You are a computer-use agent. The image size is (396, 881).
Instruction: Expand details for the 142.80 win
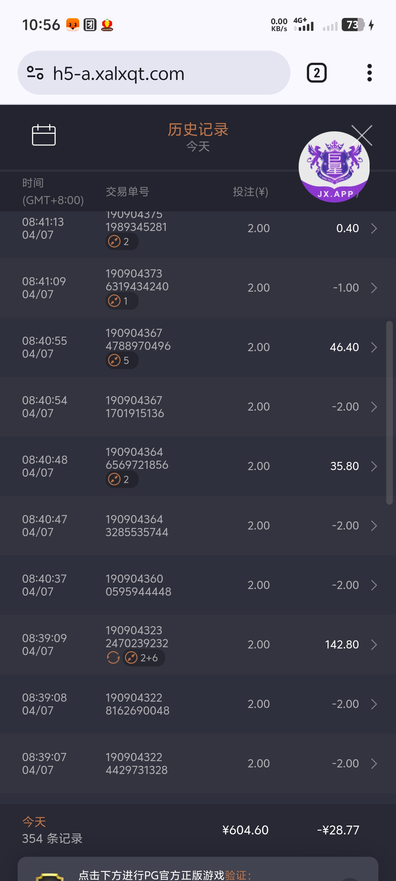[374, 645]
